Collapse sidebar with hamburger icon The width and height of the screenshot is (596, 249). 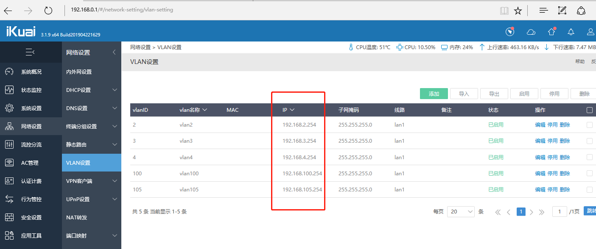pos(30,52)
